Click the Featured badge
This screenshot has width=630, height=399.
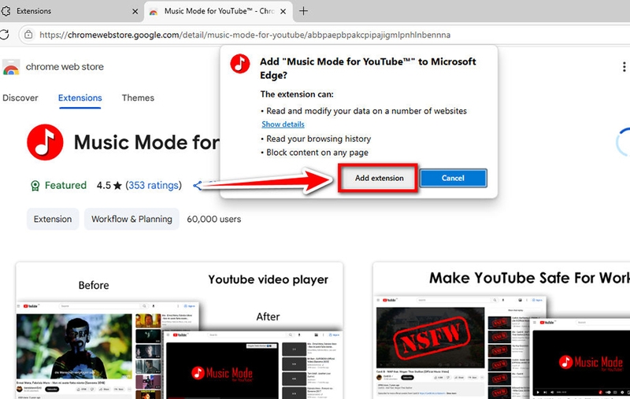coord(58,186)
